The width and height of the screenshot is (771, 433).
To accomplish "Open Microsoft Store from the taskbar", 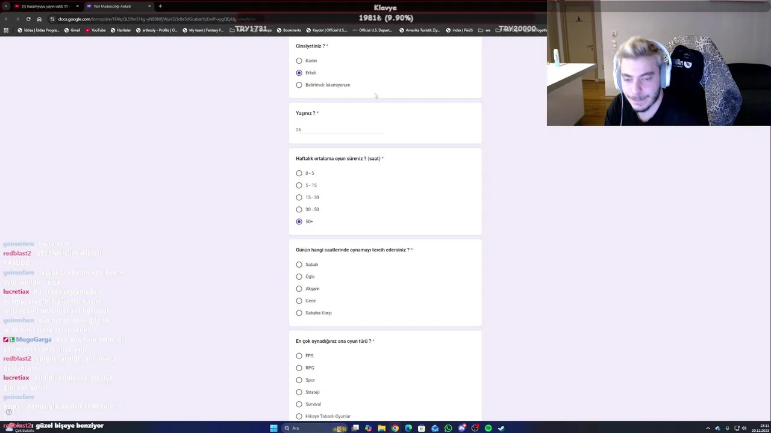I will click(x=421, y=428).
